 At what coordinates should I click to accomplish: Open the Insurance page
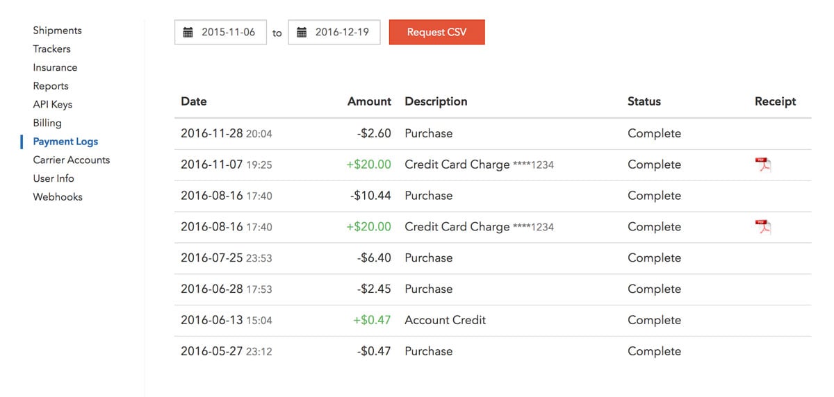[x=55, y=67]
